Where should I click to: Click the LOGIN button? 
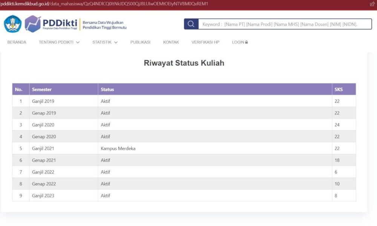[238, 42]
